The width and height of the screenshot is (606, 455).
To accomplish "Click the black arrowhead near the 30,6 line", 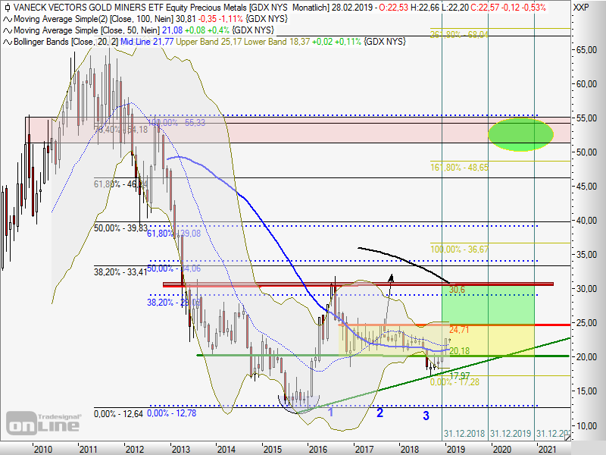I will (x=391, y=278).
